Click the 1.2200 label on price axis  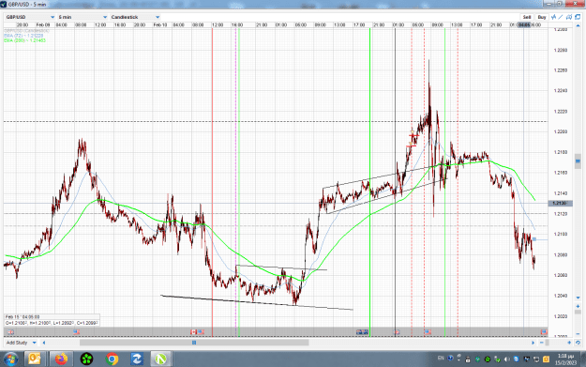click(560, 131)
